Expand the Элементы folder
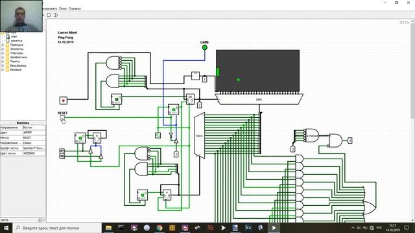The image size is (415, 233). tap(3, 49)
